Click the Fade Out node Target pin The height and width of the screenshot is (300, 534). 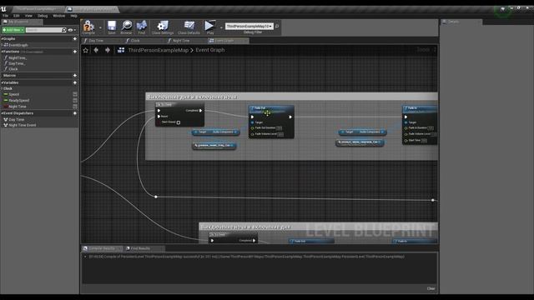click(x=252, y=122)
